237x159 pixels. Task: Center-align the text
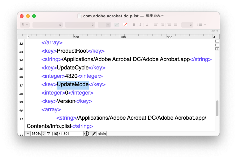click(162, 25)
